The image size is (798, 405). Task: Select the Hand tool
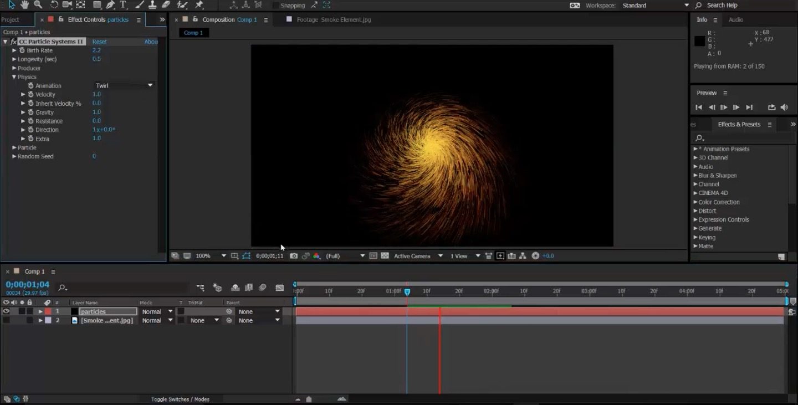pyautogui.click(x=25, y=5)
